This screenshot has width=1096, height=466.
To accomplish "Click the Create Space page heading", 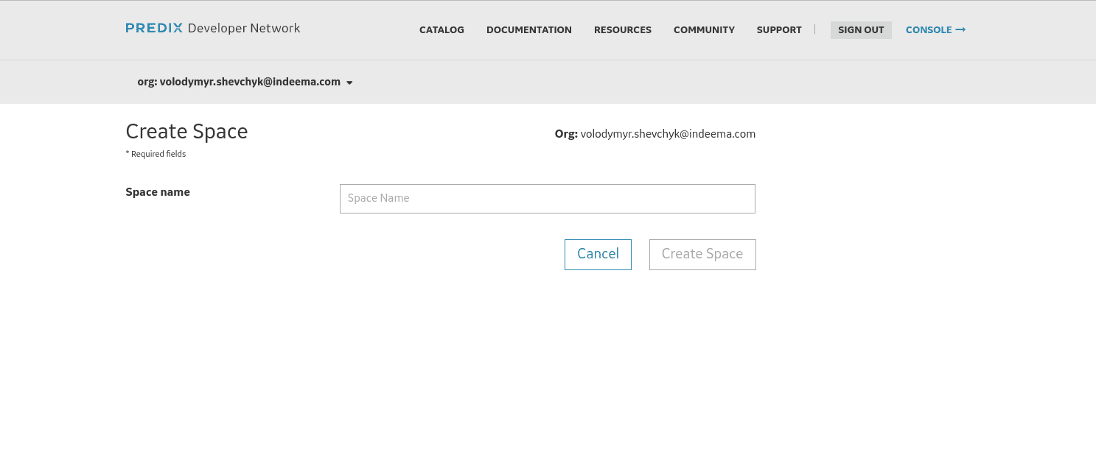I will coord(186,132).
